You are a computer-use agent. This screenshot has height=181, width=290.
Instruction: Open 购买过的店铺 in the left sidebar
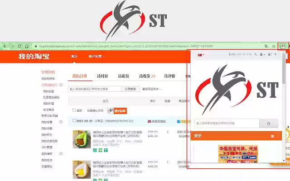49,116
